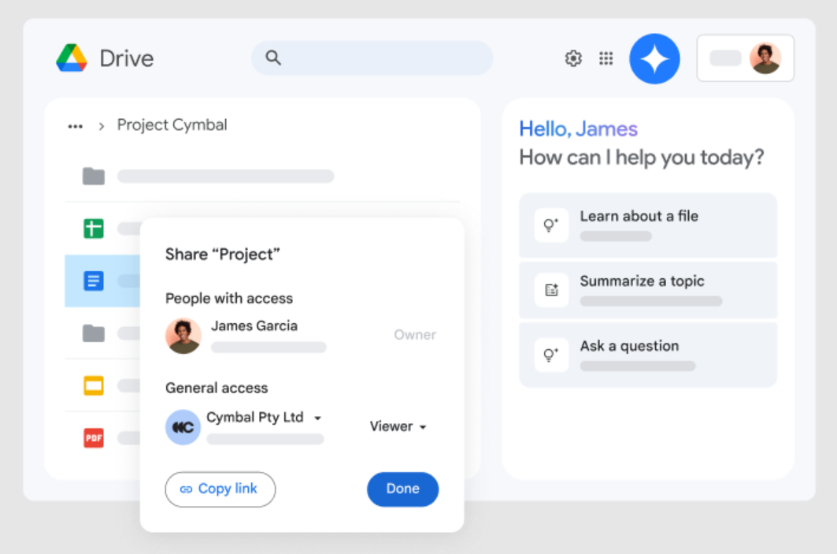Viewport: 837px width, 554px height.
Task: Open the green Sheets file icon
Action: [94, 229]
